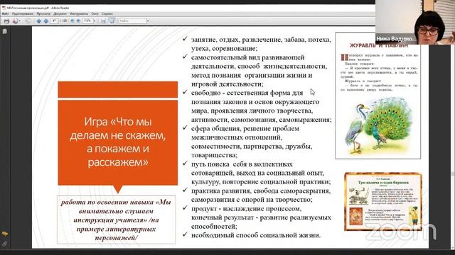455x255 pixels.
Task: Print the document with the printer icon
Action: tap(6, 21)
